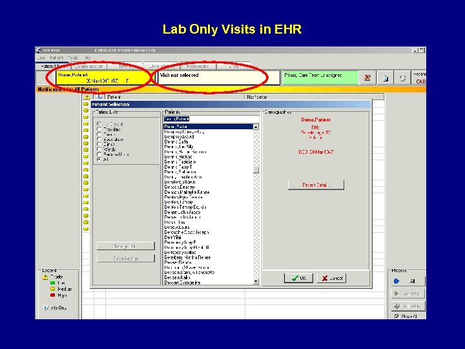Click the Process All button
Screen dimensions: 465x349
(408, 280)
